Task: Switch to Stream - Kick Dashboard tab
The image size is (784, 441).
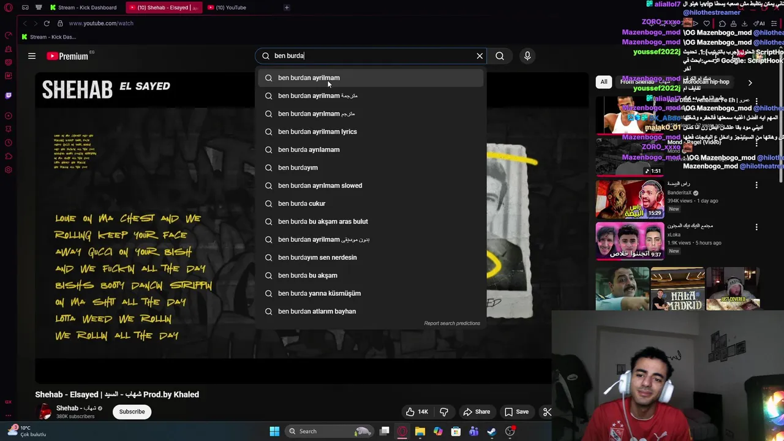Action: click(84, 7)
